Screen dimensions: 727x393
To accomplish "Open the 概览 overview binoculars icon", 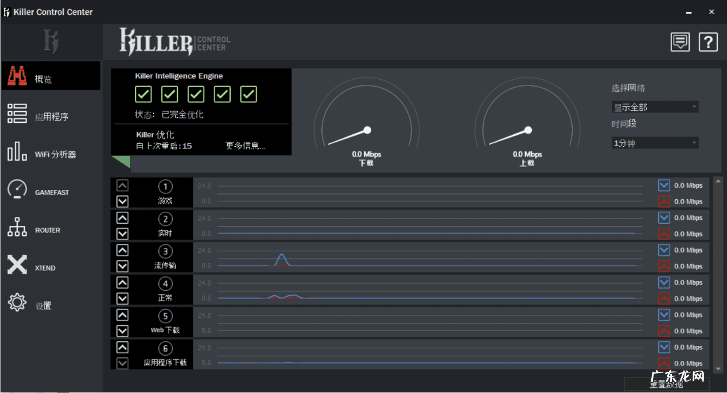I will [17, 76].
